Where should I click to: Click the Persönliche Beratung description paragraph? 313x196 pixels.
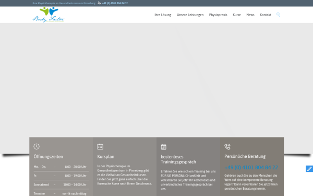pos(251,182)
